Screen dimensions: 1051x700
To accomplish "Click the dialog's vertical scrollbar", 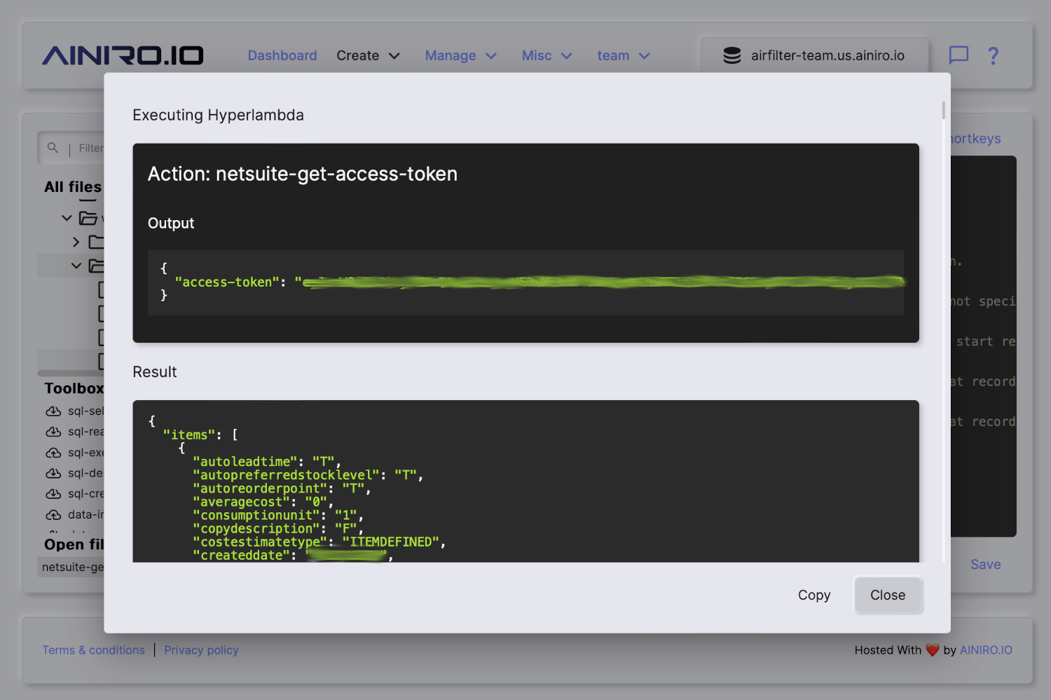I will click(943, 110).
